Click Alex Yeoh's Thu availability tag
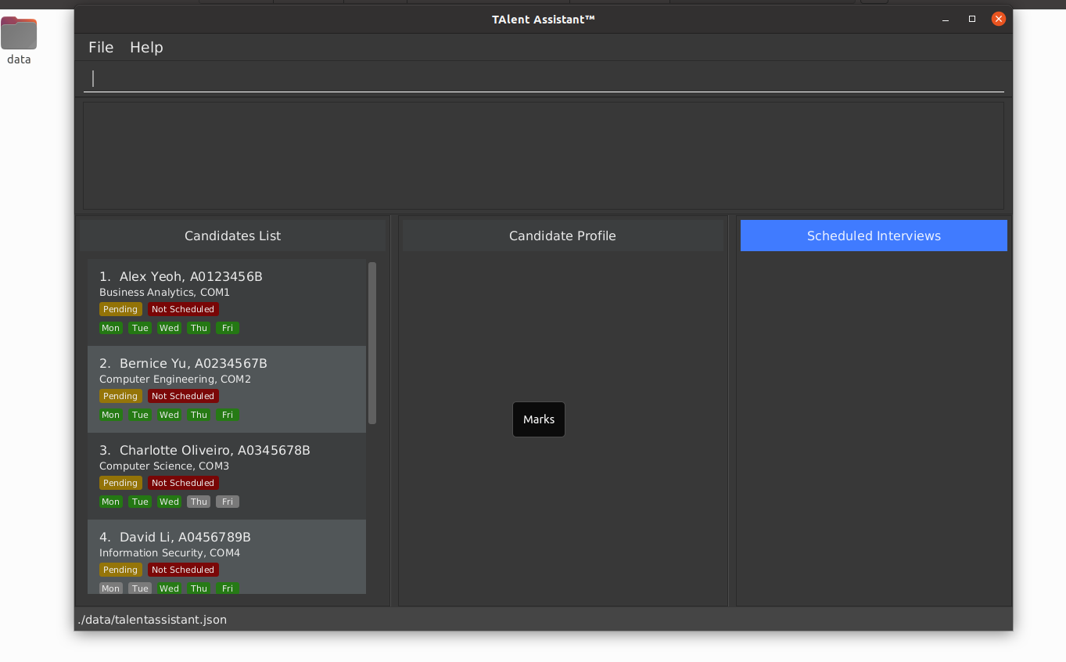Image resolution: width=1066 pixels, height=662 pixels. [x=199, y=328]
